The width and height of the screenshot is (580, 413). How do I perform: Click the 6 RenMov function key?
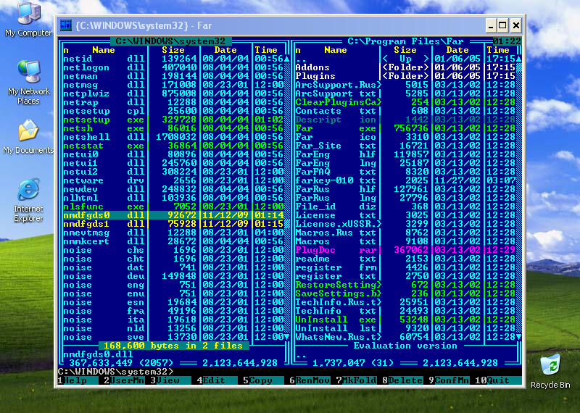click(x=310, y=380)
